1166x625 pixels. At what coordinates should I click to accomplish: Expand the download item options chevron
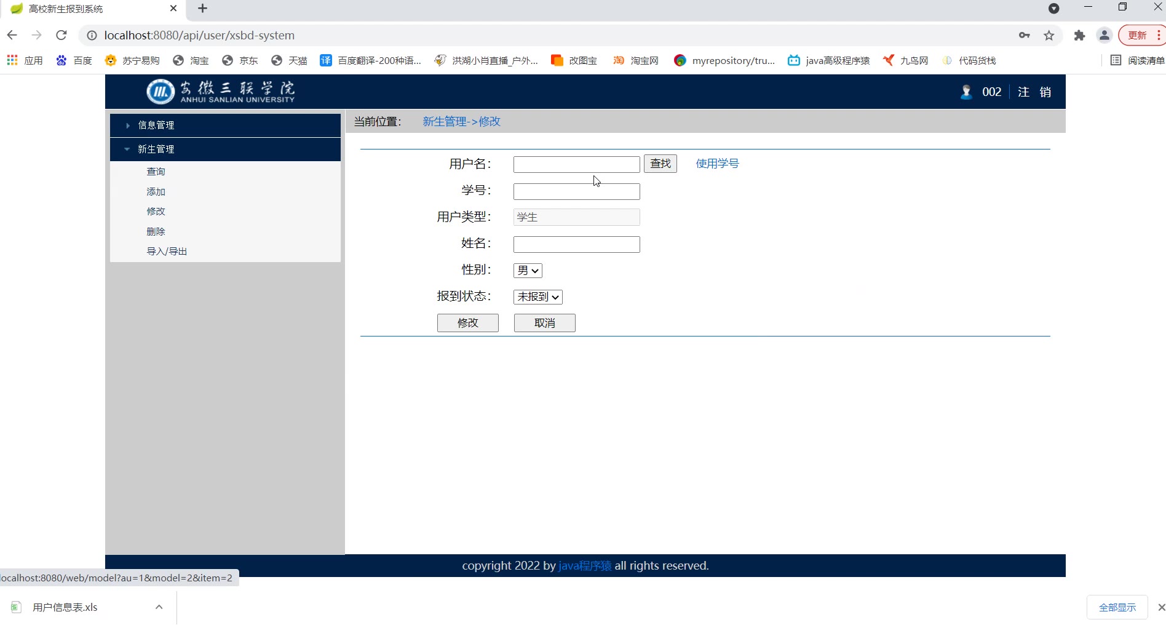click(159, 607)
